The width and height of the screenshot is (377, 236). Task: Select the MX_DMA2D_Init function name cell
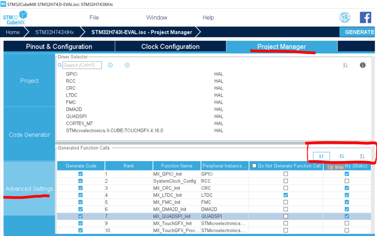177,209
